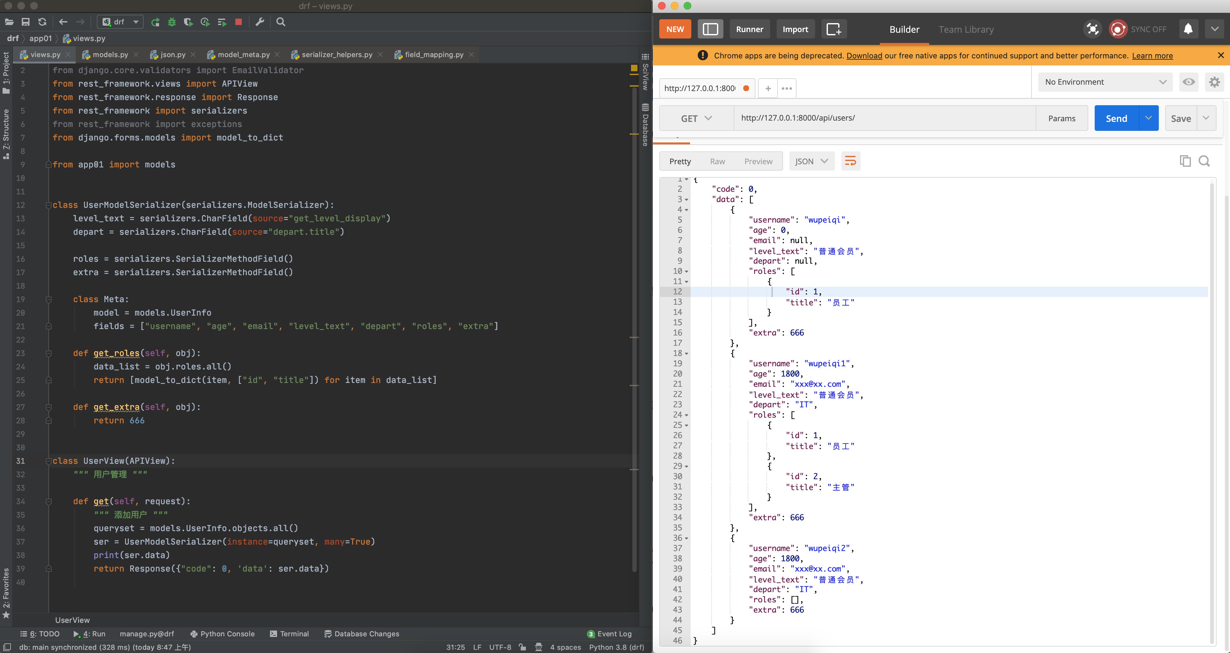
Task: Click the copy response to clipboard icon
Action: [x=1185, y=161]
